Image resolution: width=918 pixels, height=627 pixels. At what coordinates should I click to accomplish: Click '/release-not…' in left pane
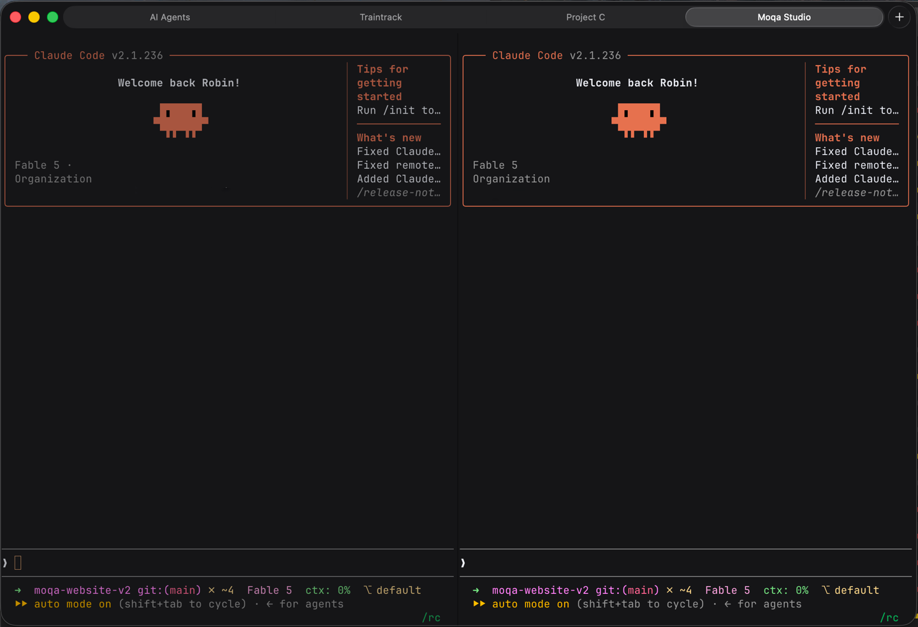click(398, 192)
